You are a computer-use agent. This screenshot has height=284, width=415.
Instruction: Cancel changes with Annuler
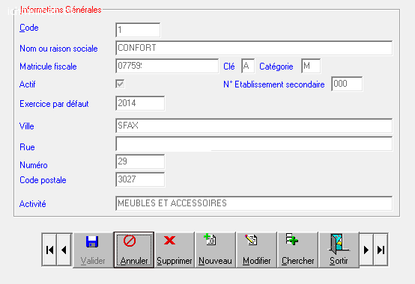point(134,250)
